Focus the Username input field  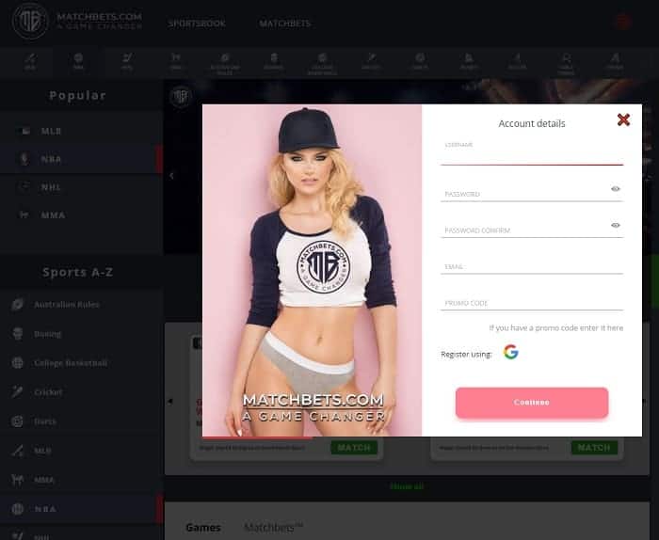532,156
